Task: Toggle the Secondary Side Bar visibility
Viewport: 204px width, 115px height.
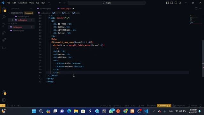Action: (x=176, y=3)
